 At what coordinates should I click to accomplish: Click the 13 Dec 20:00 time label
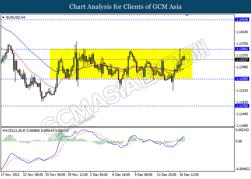pos(167,174)
